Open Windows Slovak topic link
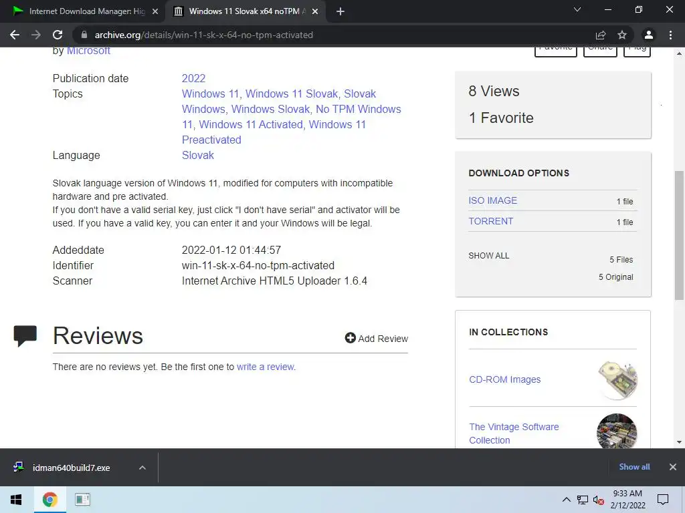This screenshot has height=513, width=685. pos(270,109)
